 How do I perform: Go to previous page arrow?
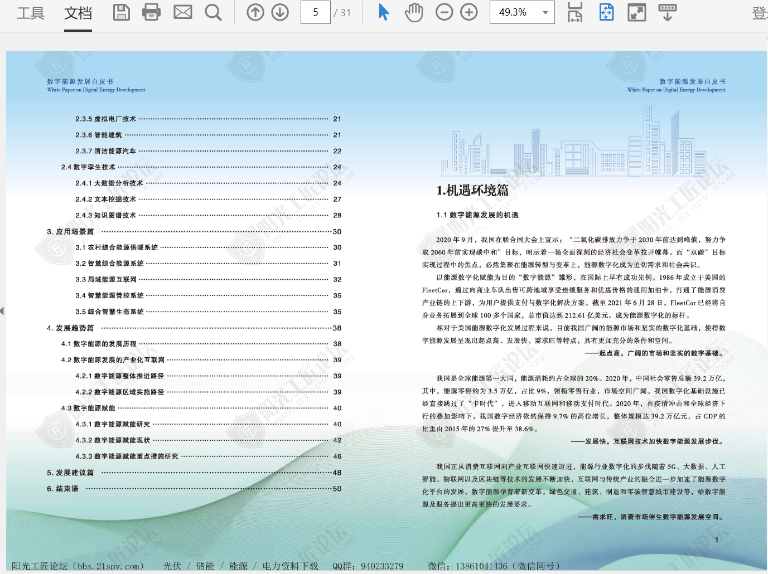click(255, 12)
